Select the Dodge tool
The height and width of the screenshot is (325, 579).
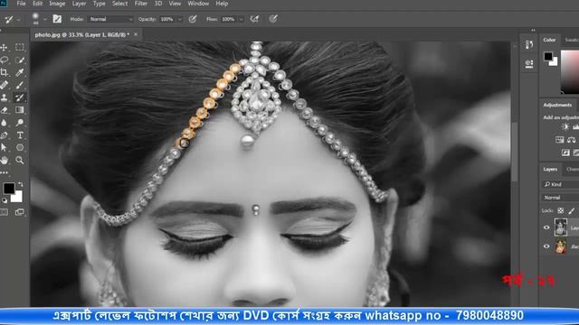point(20,123)
